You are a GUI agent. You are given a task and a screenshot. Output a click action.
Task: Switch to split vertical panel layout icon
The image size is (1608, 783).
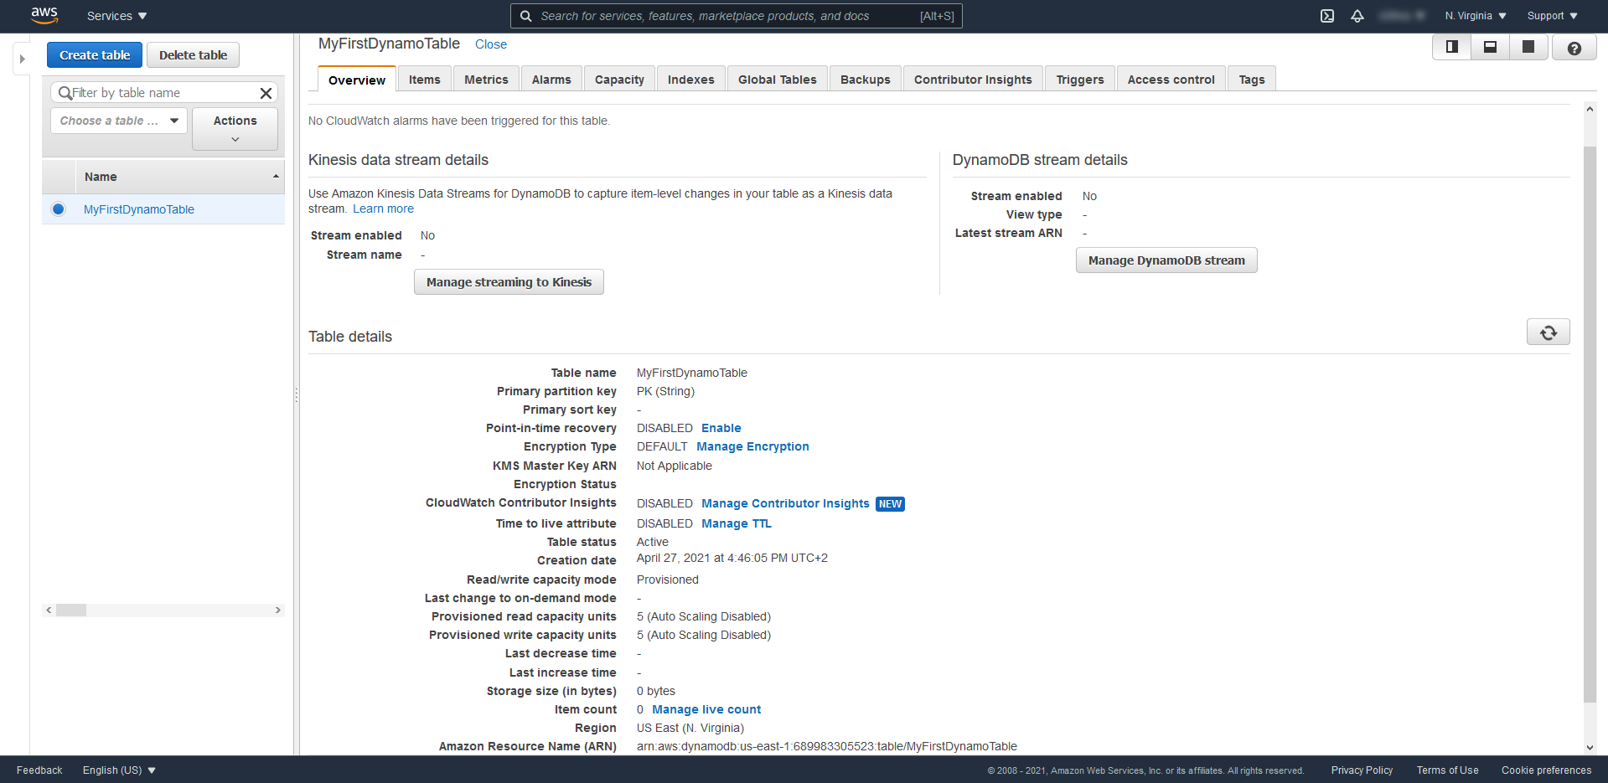pyautogui.click(x=1452, y=47)
